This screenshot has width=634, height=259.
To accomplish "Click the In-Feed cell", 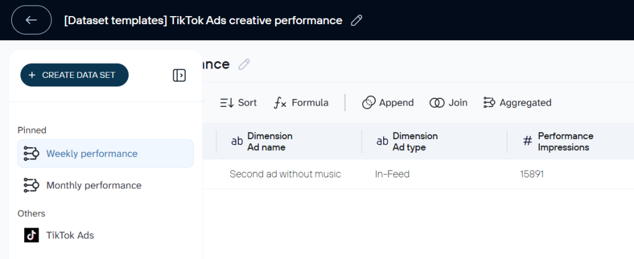I will tap(392, 174).
